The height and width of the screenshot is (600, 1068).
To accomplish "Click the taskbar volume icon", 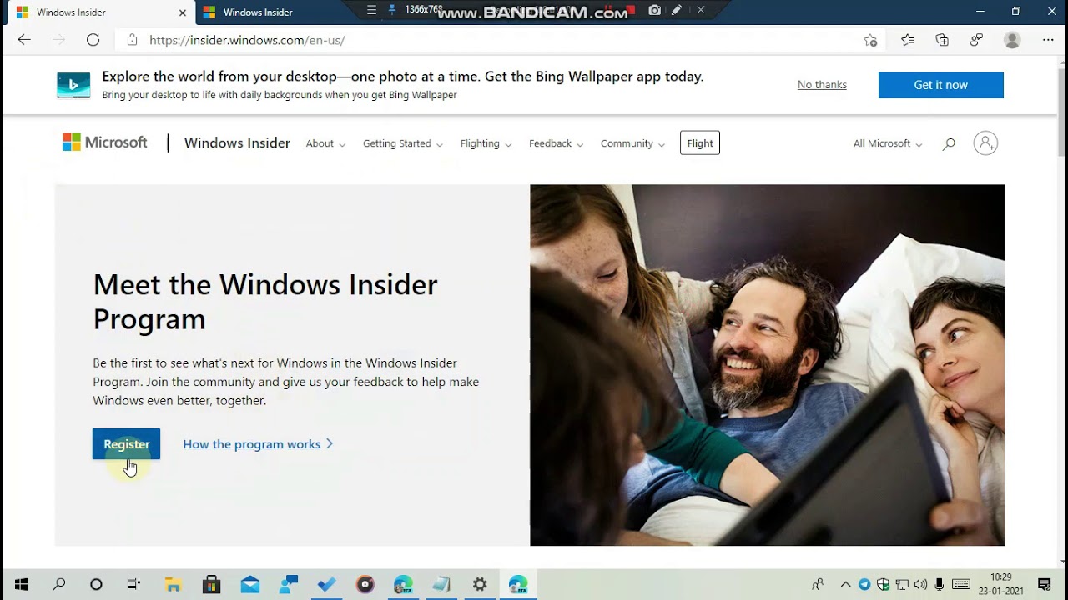I will point(920,584).
